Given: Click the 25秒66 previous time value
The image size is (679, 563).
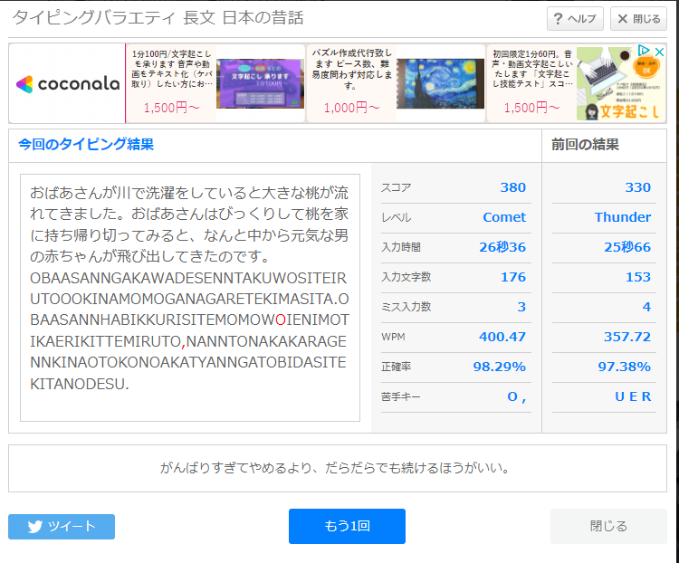Looking at the screenshot, I should click(x=627, y=247).
